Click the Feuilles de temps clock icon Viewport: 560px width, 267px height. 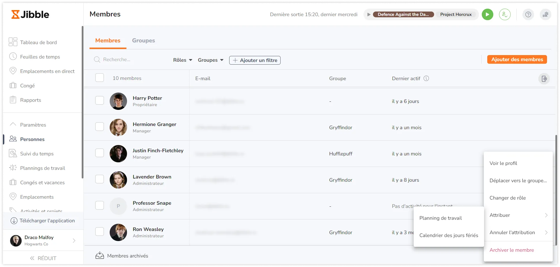(13, 57)
